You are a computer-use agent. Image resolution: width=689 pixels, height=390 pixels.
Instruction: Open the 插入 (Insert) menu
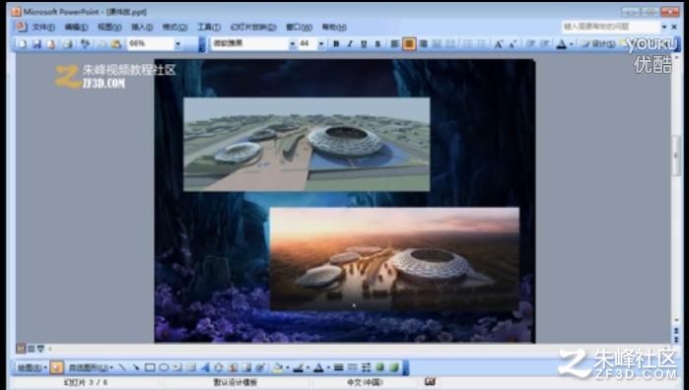point(142,28)
